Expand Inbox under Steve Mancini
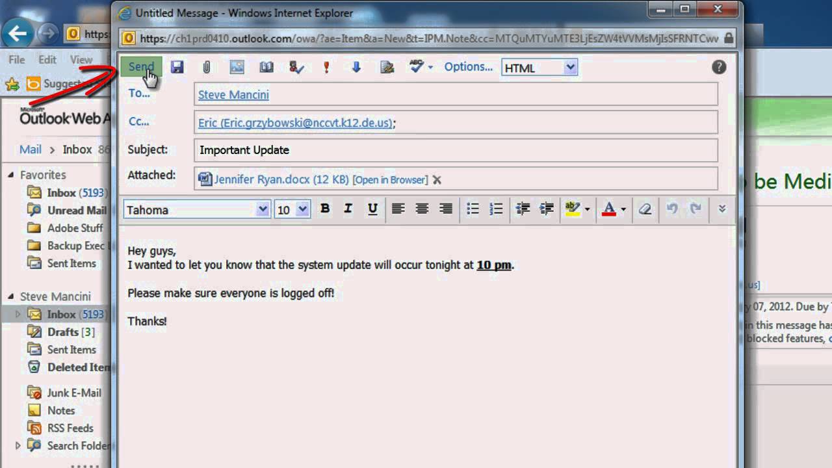The image size is (832, 468). click(18, 314)
